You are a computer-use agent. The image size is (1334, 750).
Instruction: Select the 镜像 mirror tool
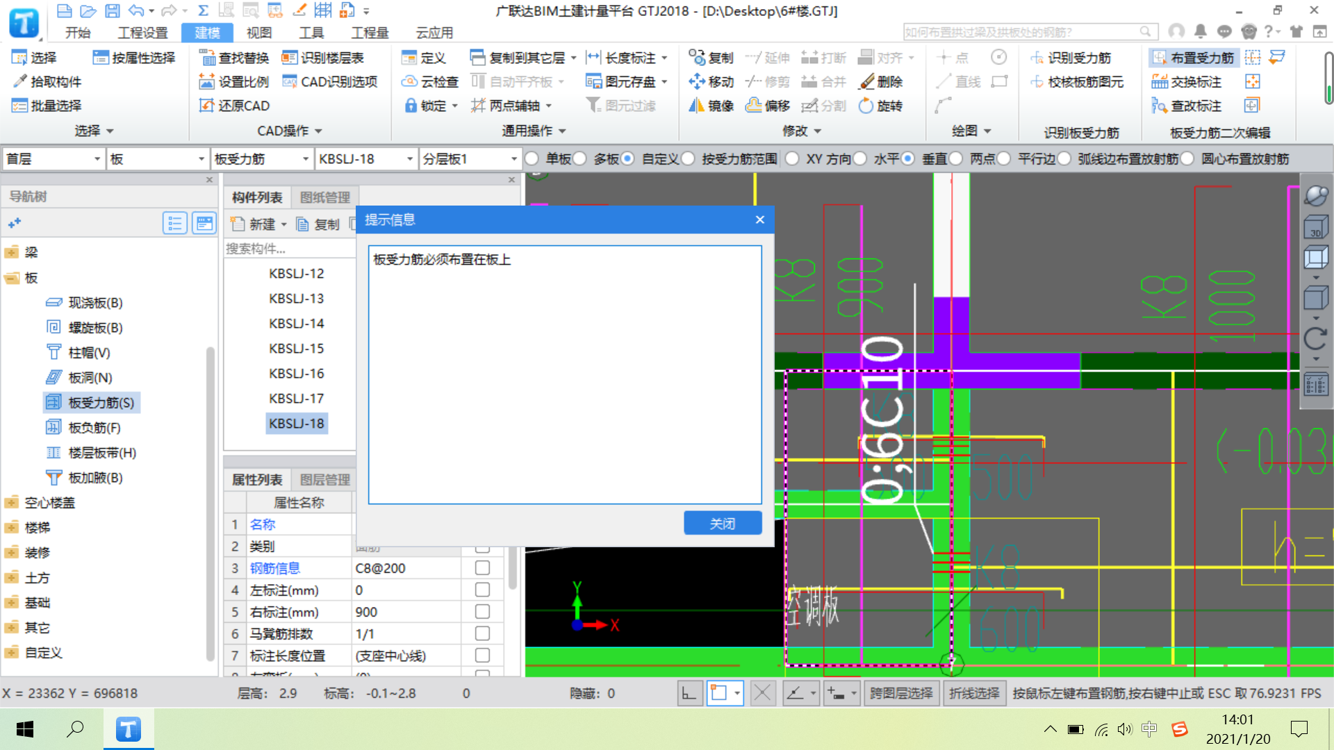point(711,106)
